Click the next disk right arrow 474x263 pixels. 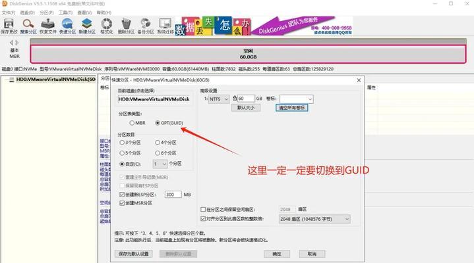(x=17, y=43)
